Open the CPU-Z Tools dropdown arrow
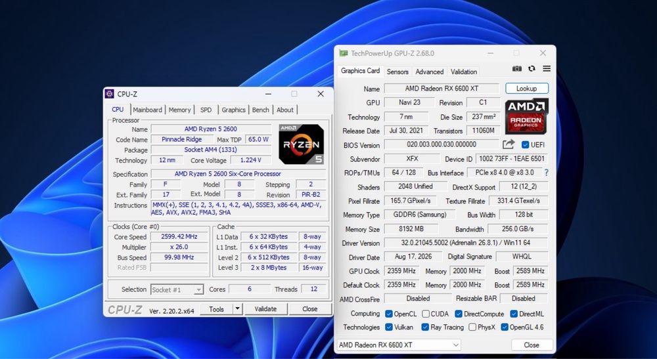657x359 pixels. pyautogui.click(x=237, y=308)
